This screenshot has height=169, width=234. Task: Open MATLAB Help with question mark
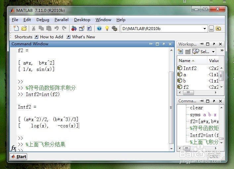[x=99, y=28]
